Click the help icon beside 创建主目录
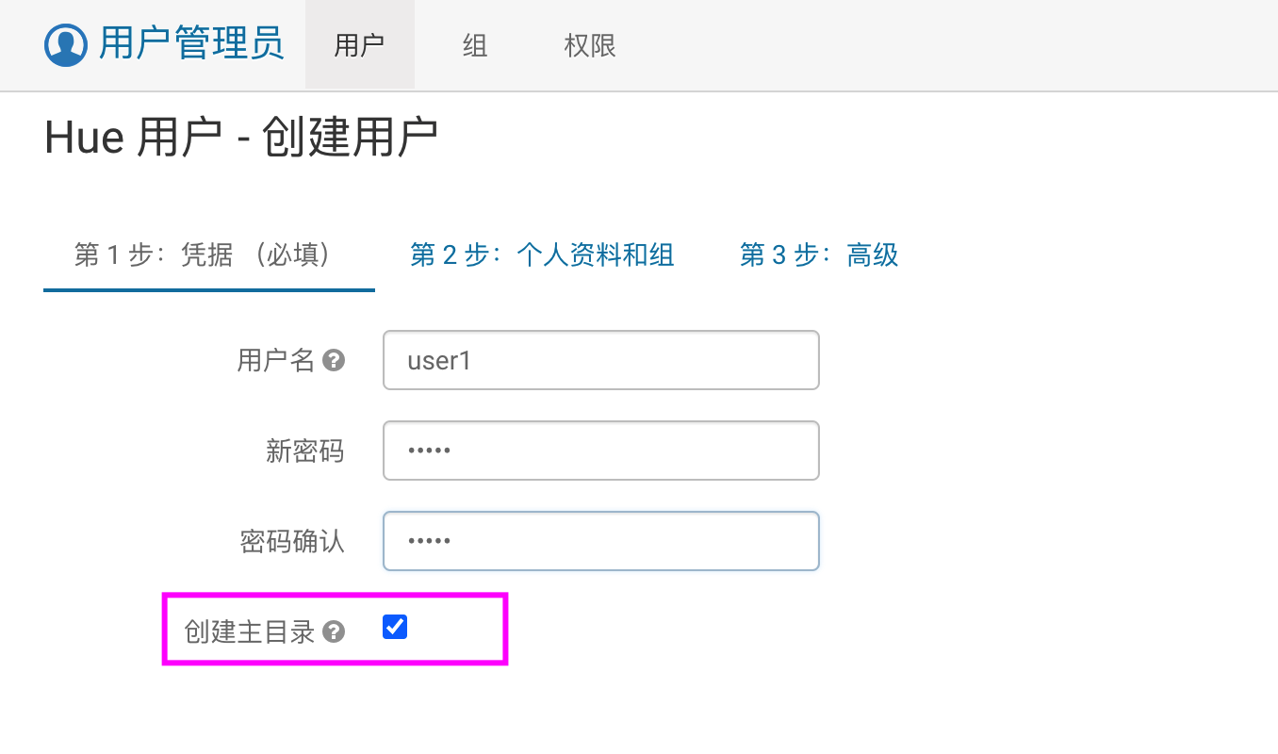Screen dimensions: 1278x754 click(334, 631)
